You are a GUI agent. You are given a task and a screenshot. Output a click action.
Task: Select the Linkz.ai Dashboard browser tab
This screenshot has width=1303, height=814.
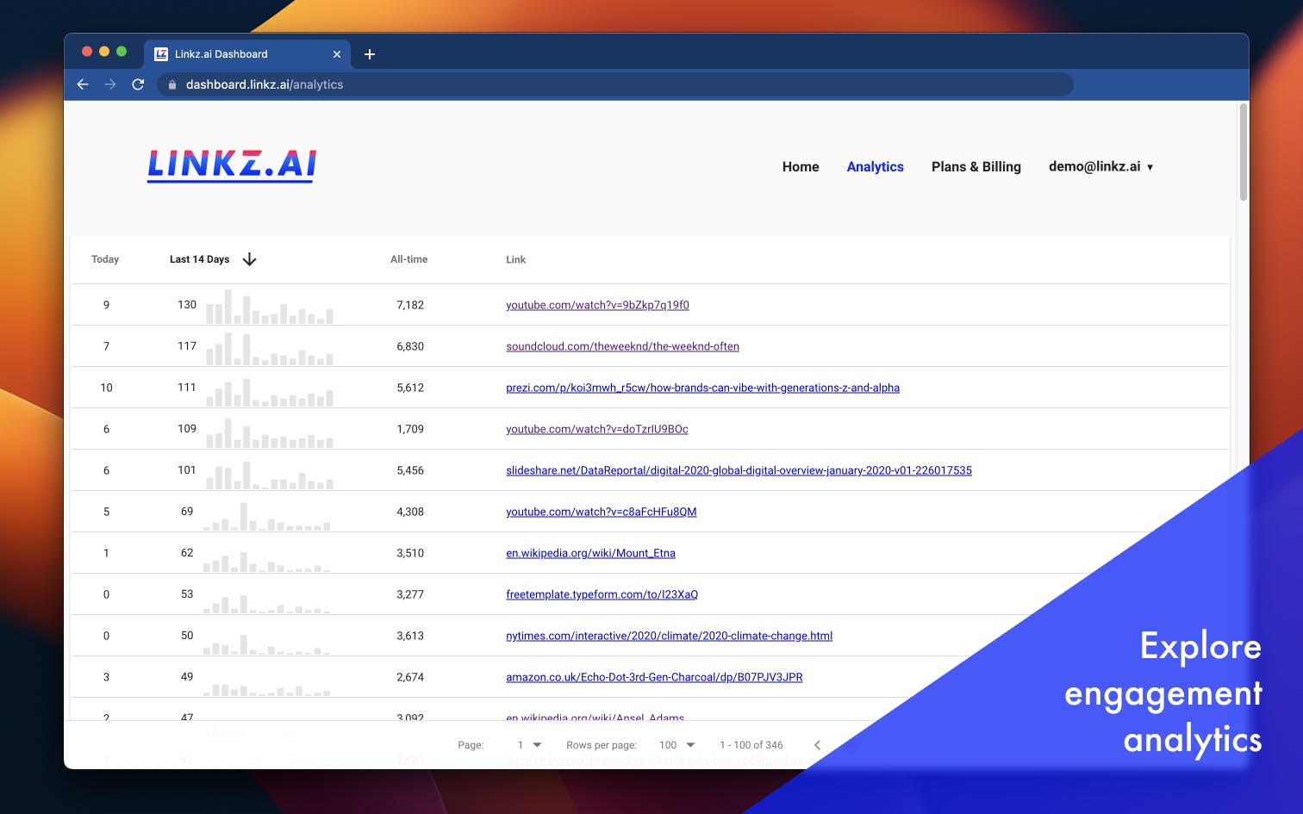[x=247, y=54]
